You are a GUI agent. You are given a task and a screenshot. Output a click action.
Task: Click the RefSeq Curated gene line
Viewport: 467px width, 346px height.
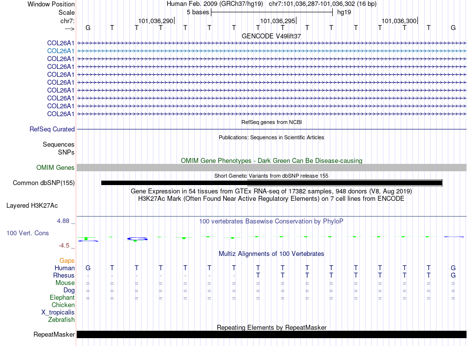point(272,129)
